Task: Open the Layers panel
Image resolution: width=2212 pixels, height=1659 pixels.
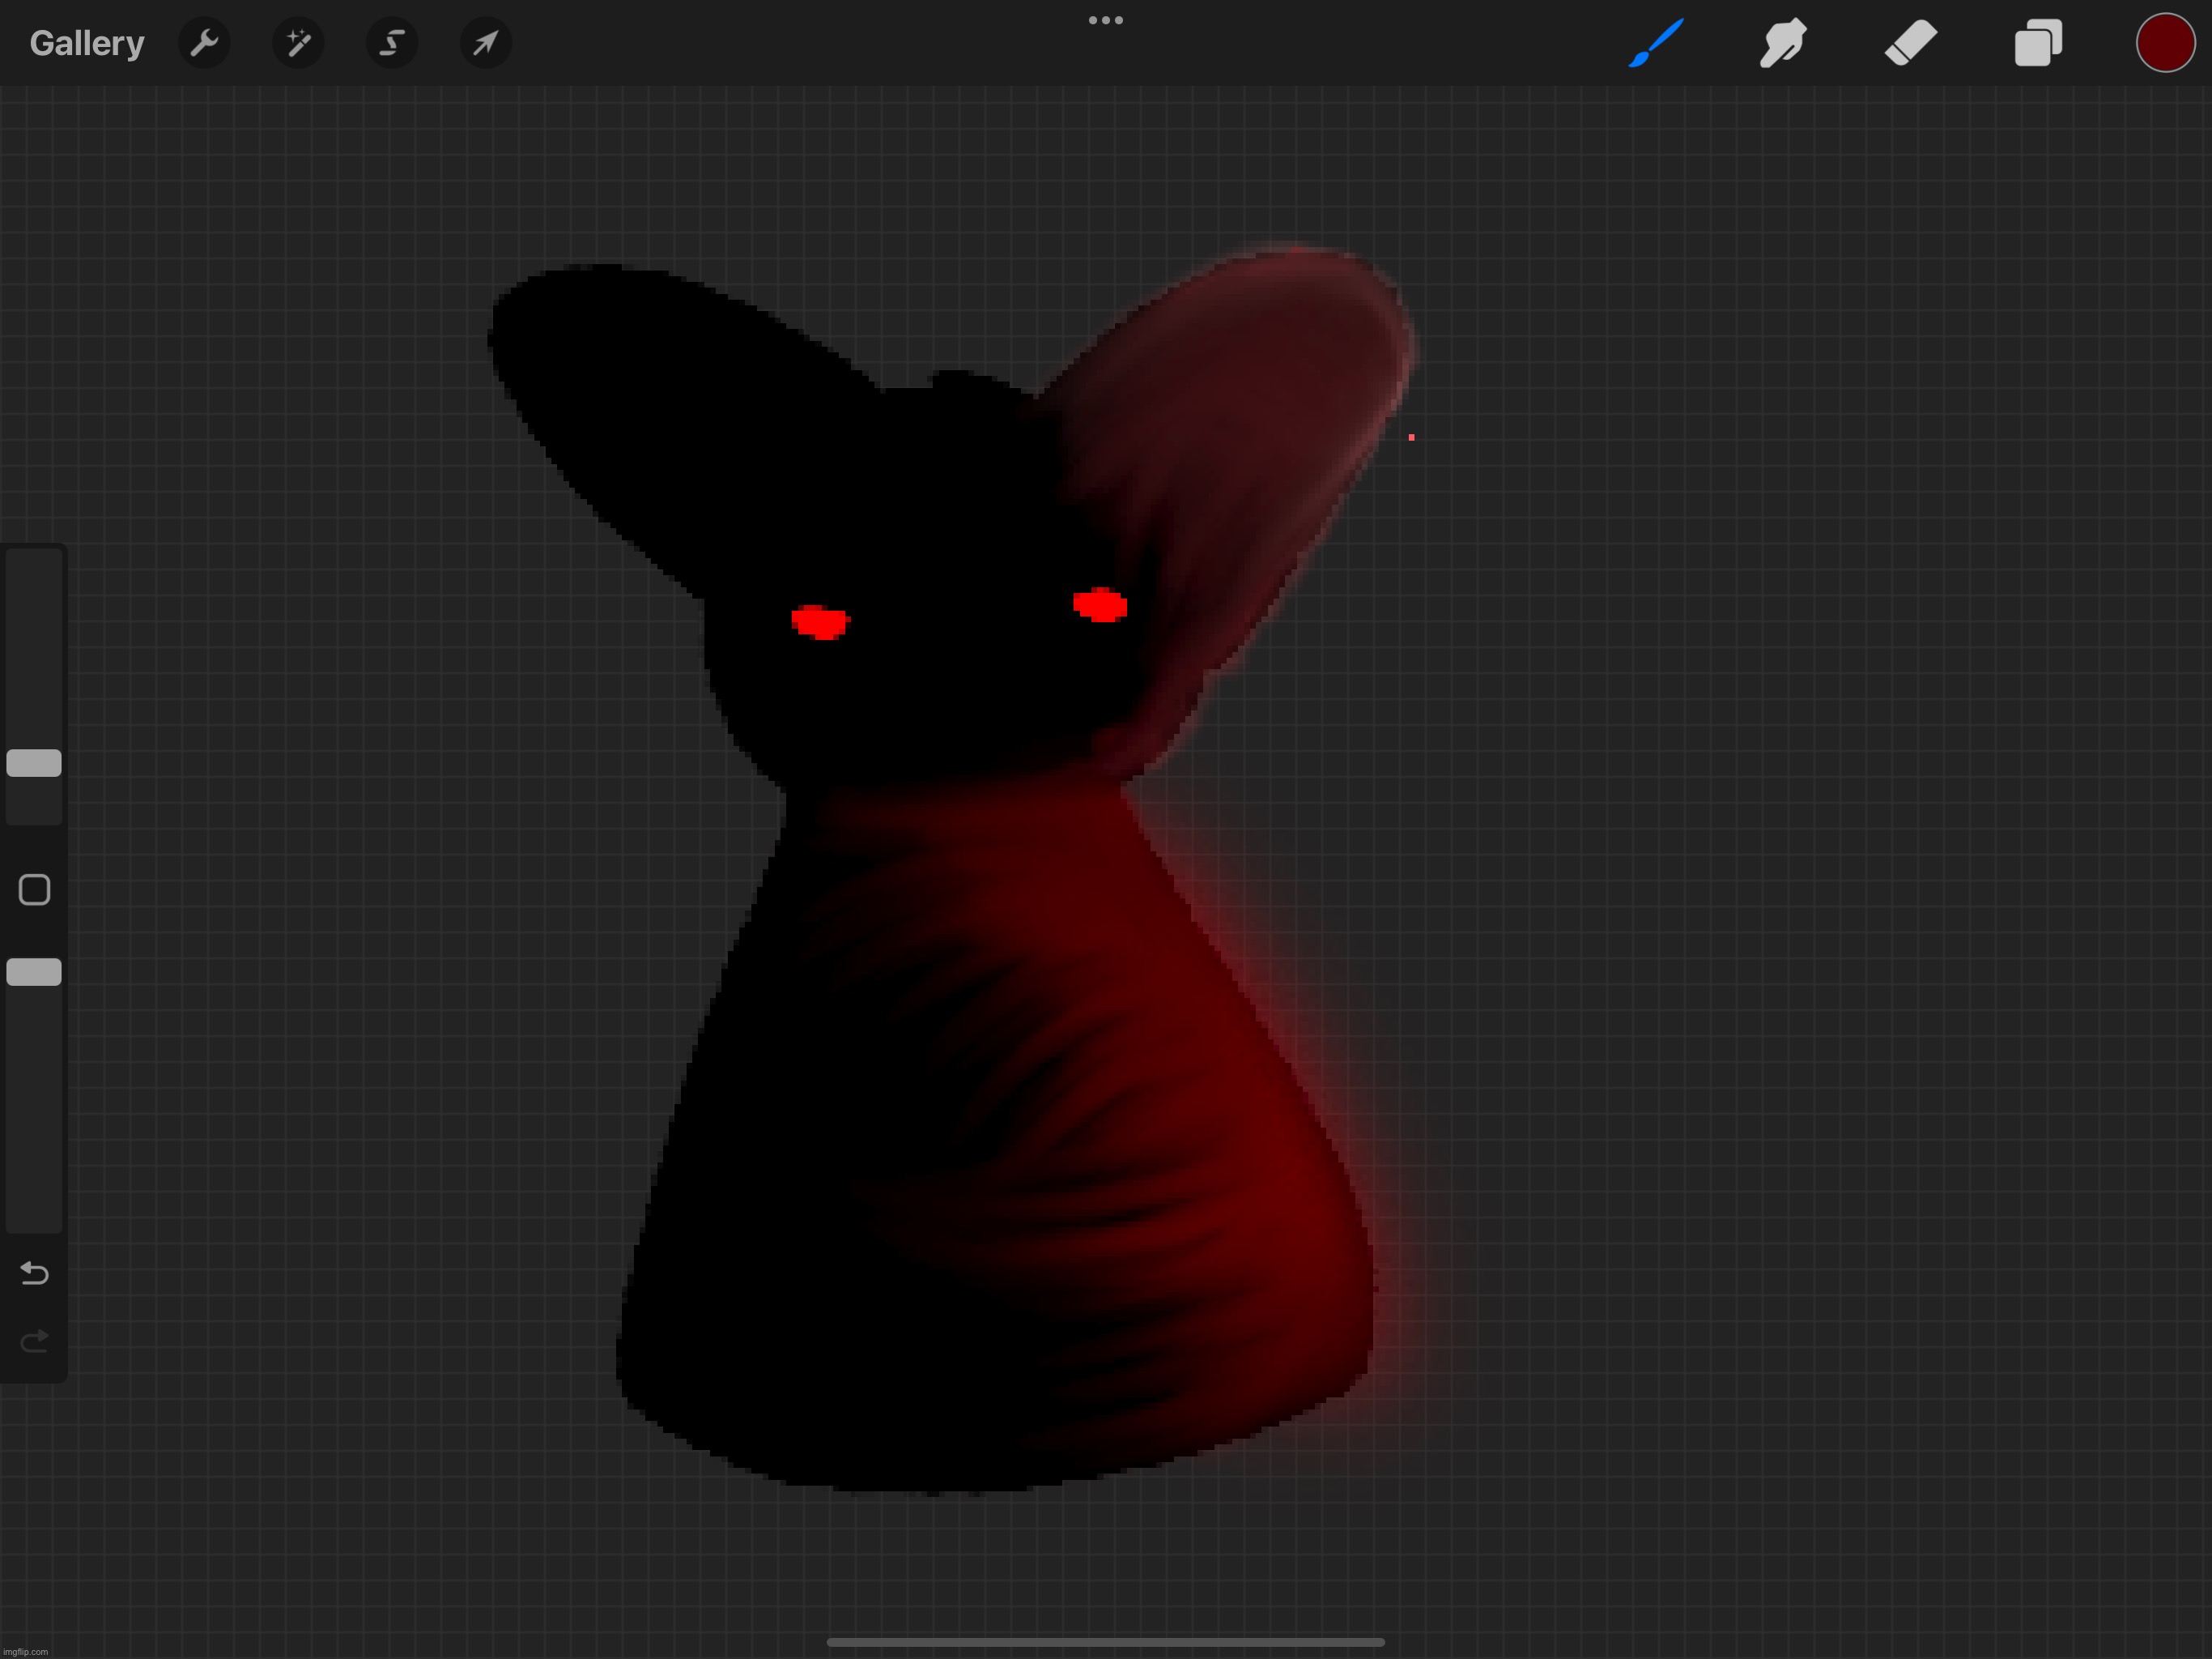Action: pos(2038,43)
